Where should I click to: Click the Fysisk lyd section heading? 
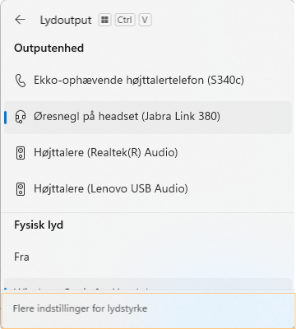click(39, 225)
